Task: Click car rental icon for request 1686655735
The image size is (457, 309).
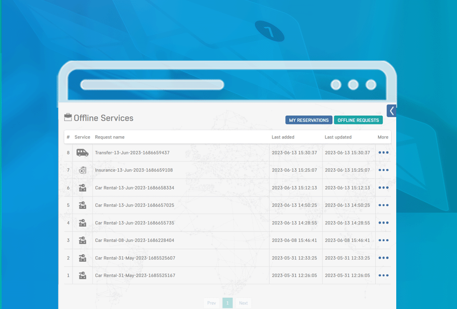Action: coord(82,223)
